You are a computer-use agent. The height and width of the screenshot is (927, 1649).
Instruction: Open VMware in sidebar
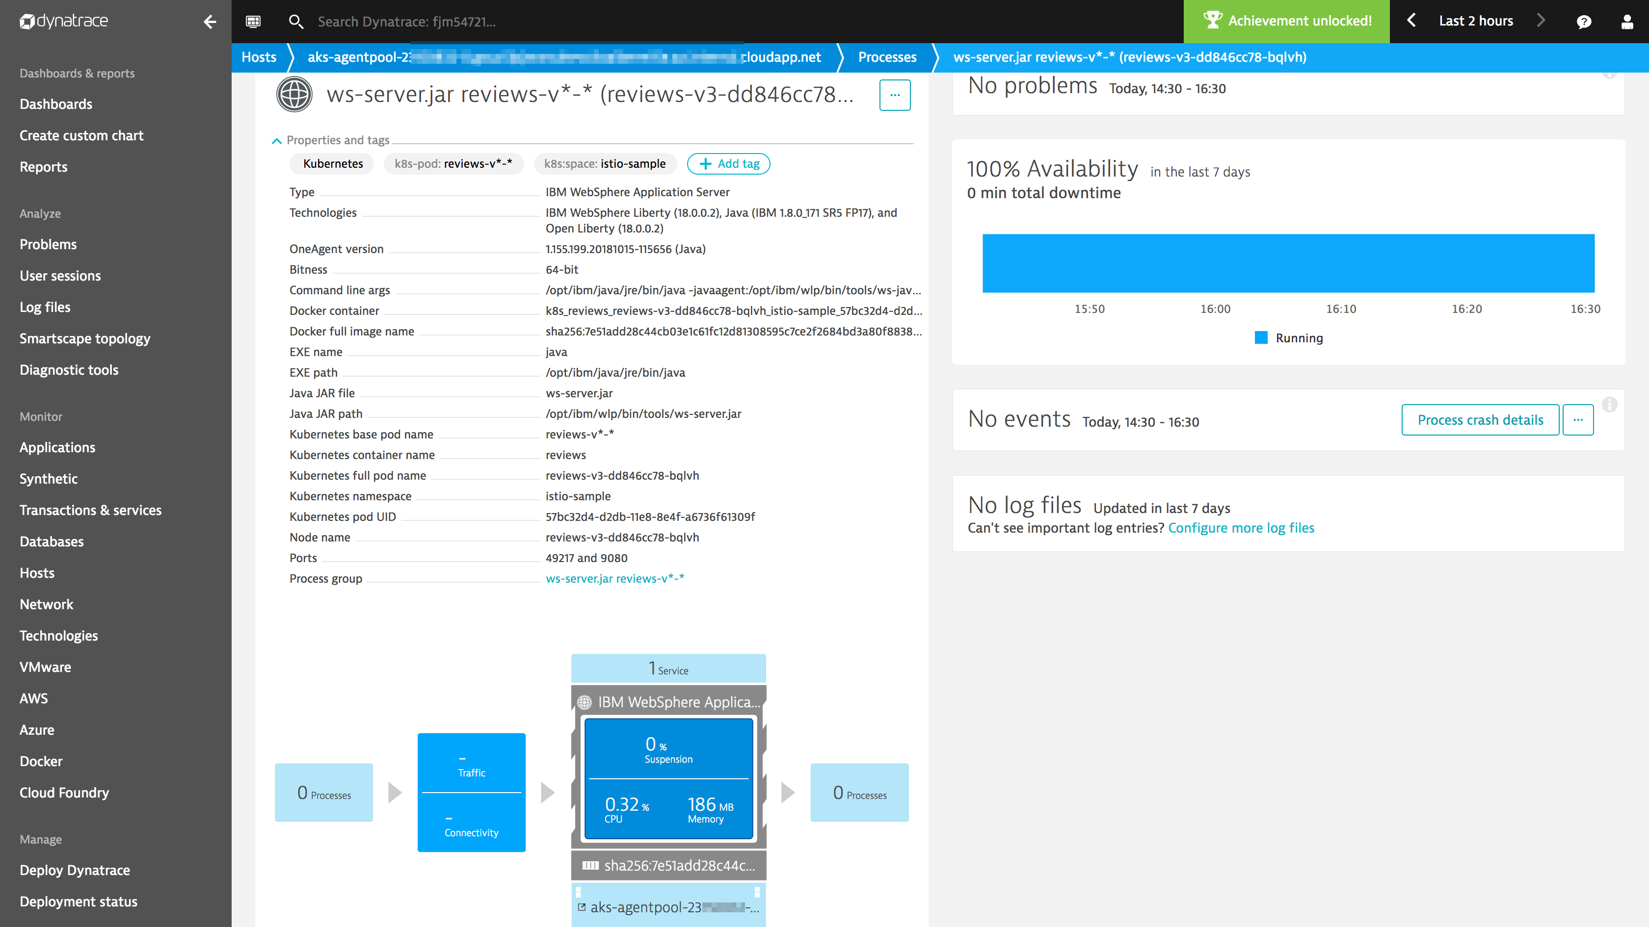[45, 667]
